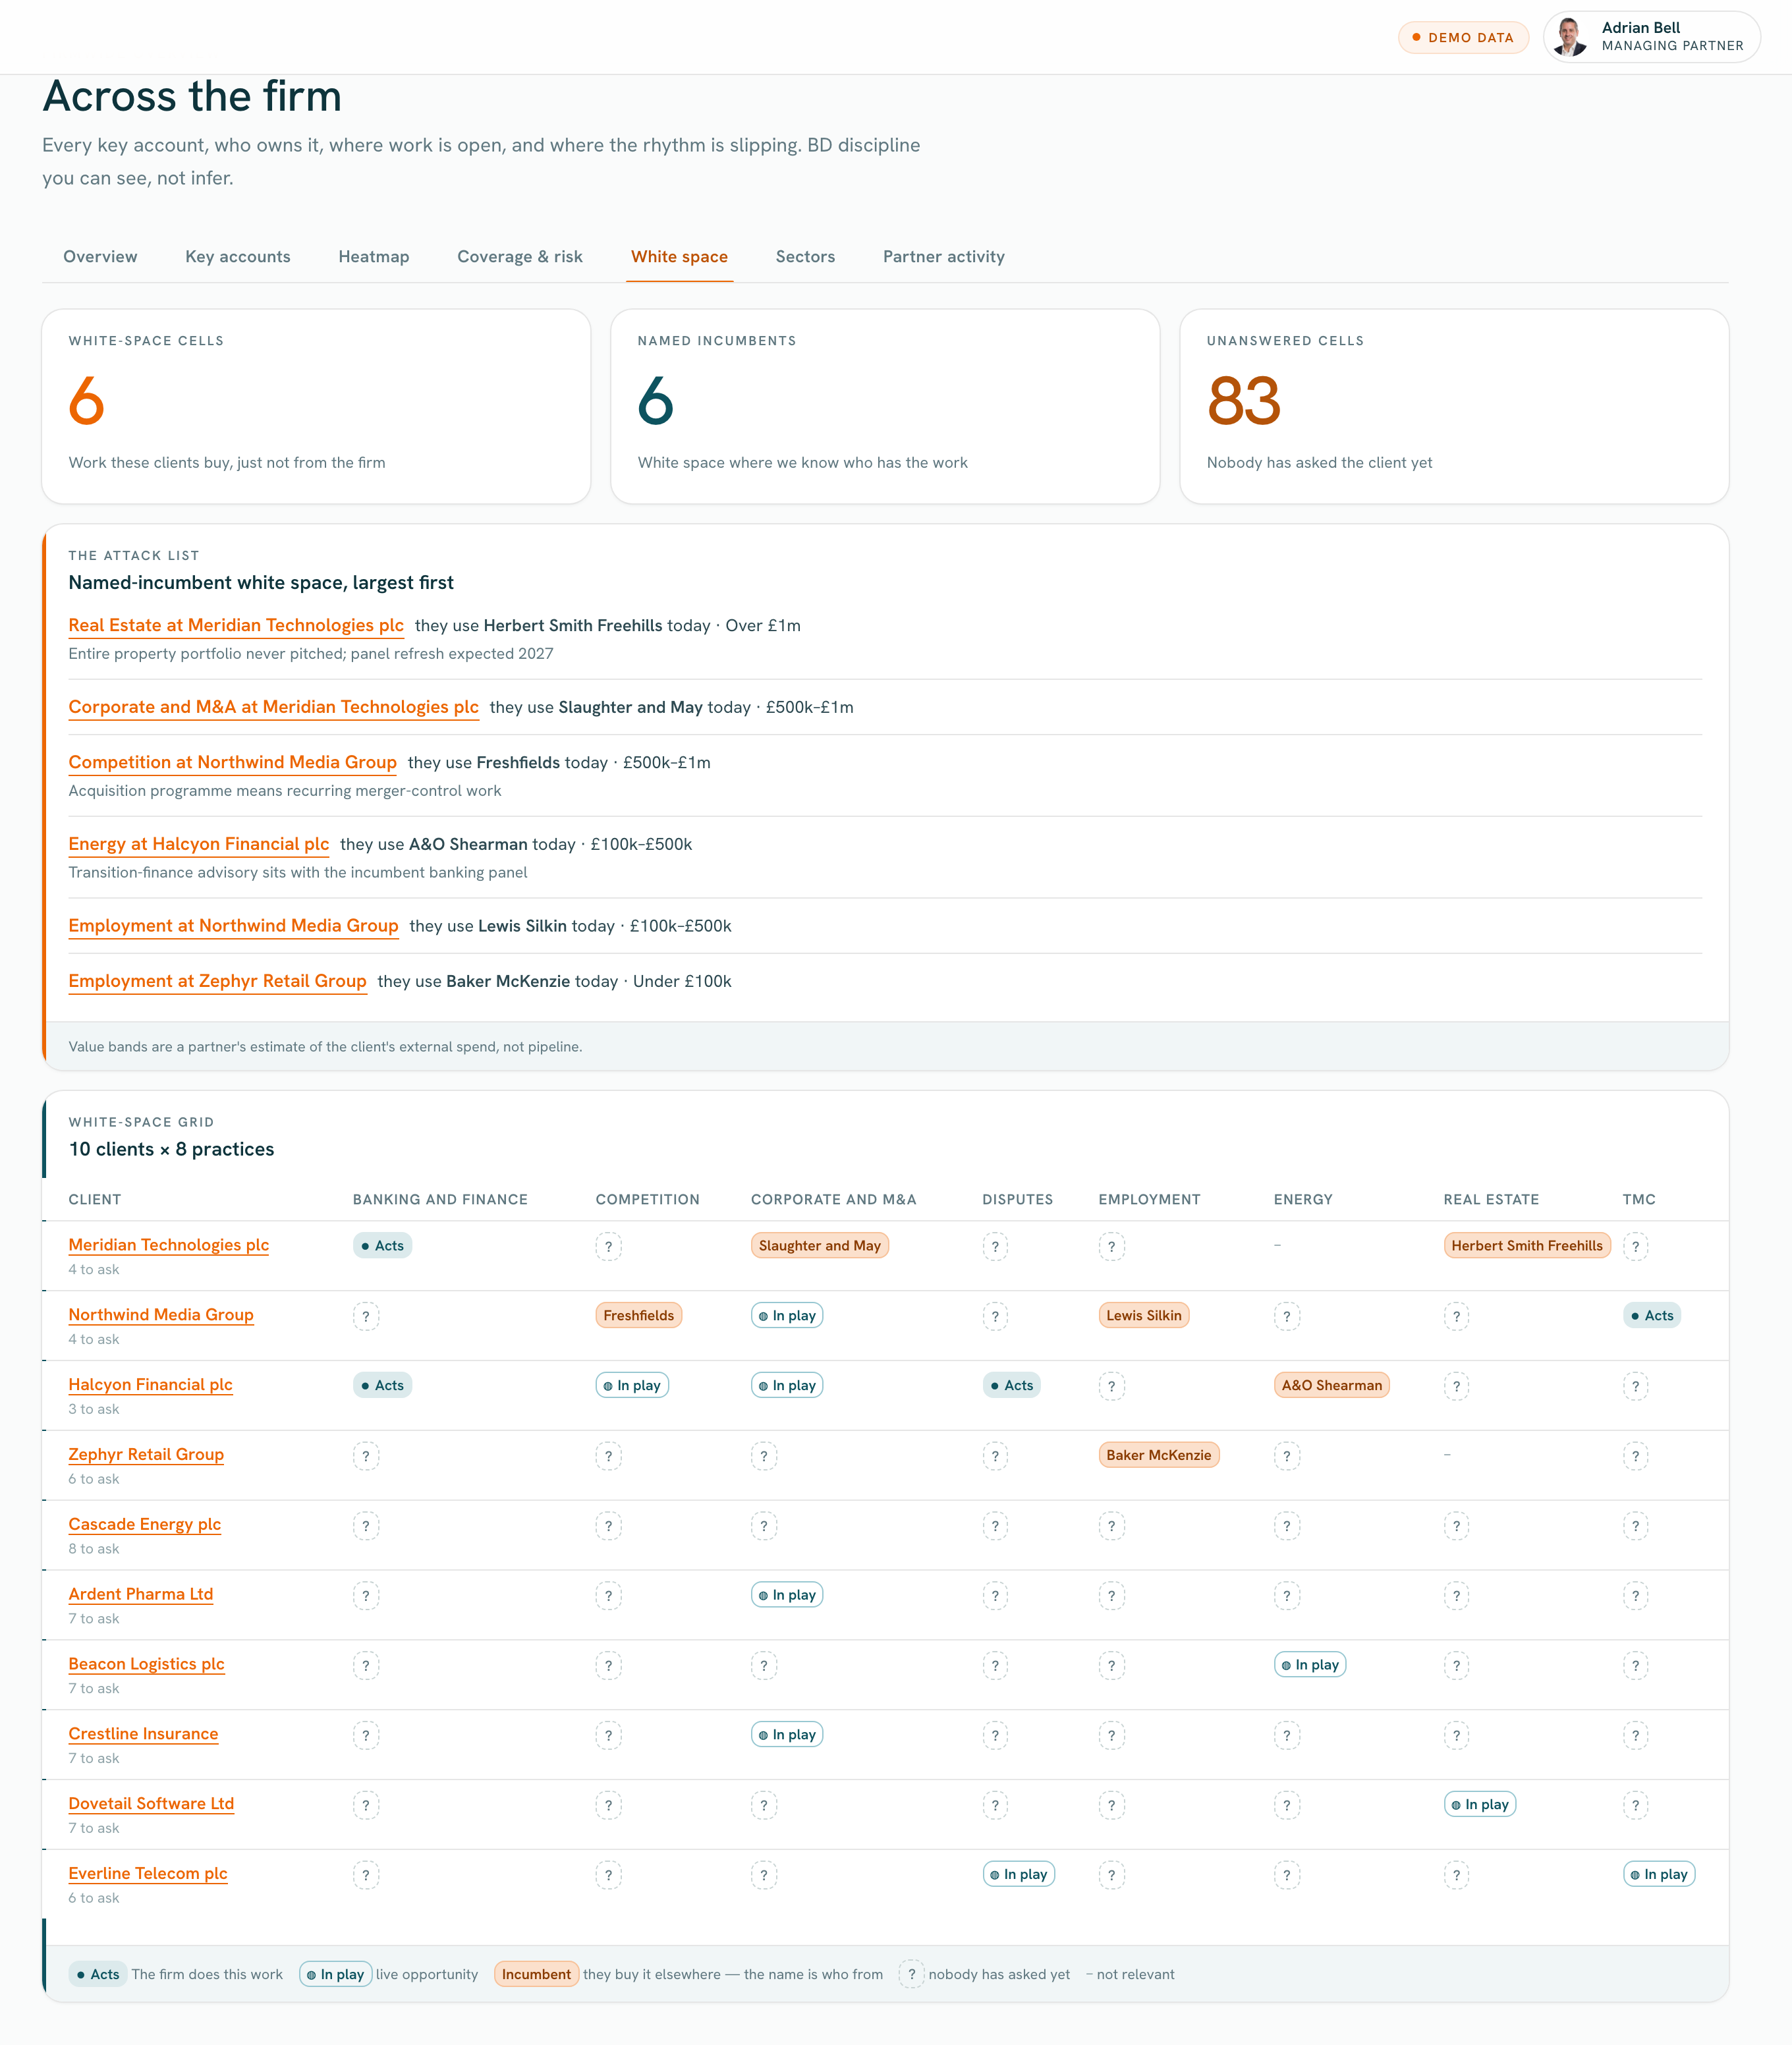The height and width of the screenshot is (2045, 1792).
Task: Open Halcyon Financial plc in the grid
Action: (x=150, y=1385)
